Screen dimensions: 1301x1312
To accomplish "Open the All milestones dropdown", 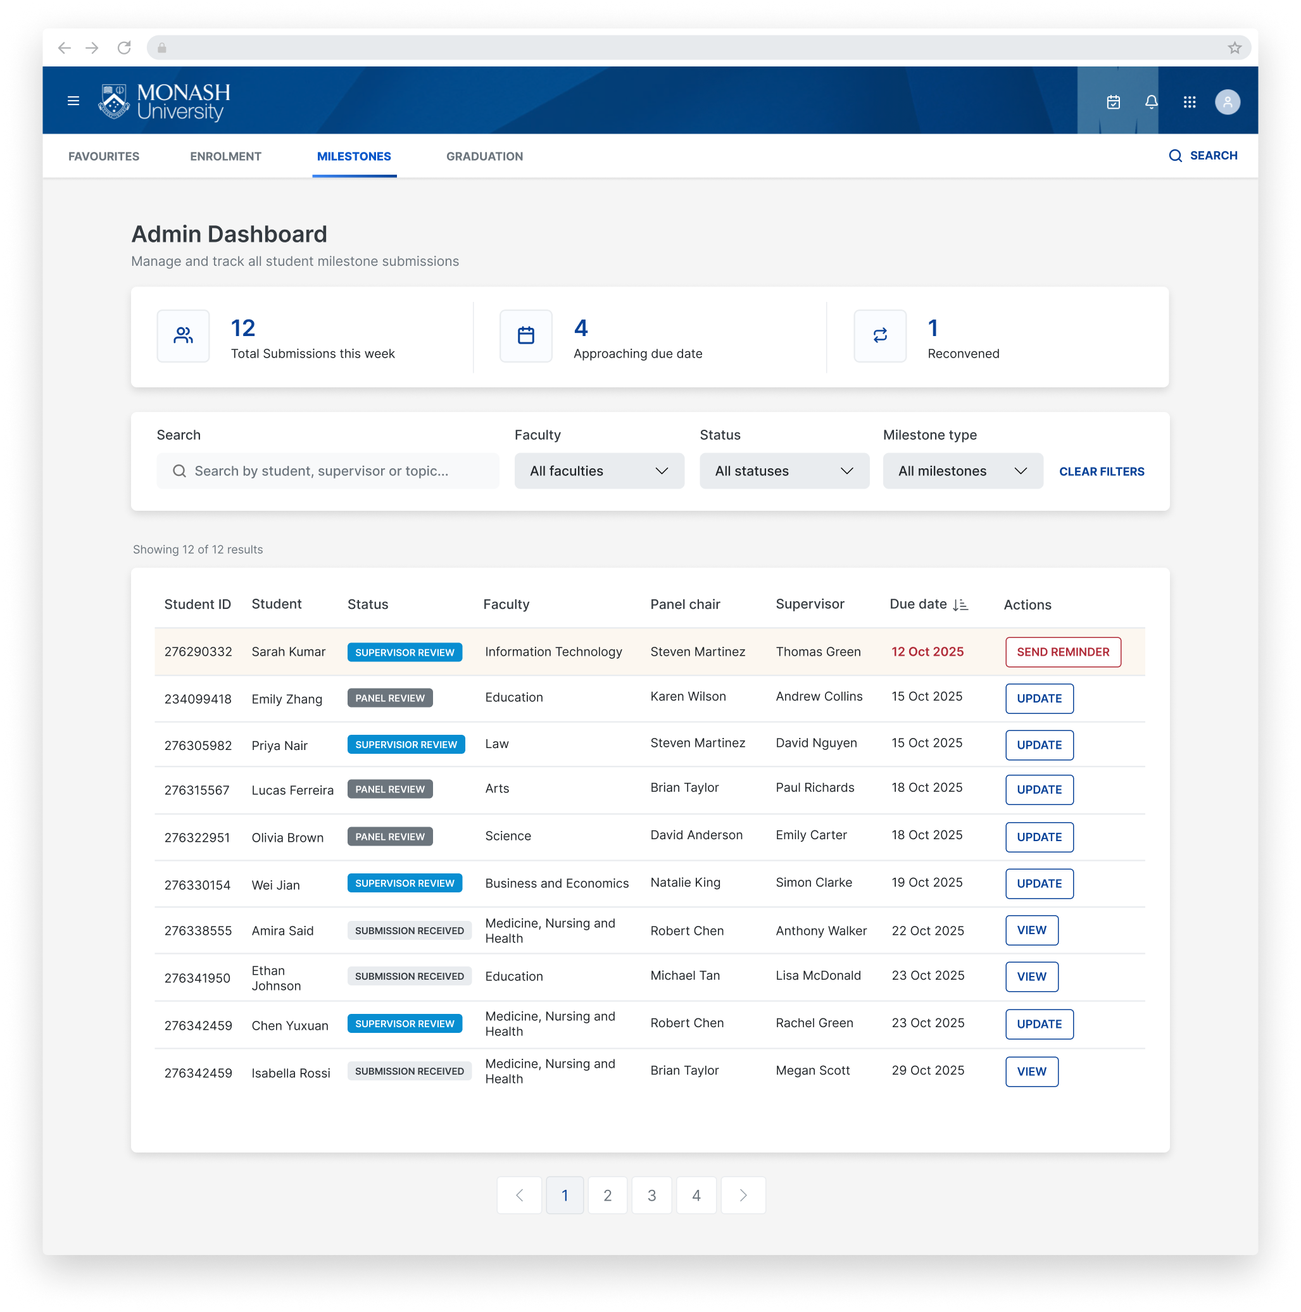I will pos(962,471).
